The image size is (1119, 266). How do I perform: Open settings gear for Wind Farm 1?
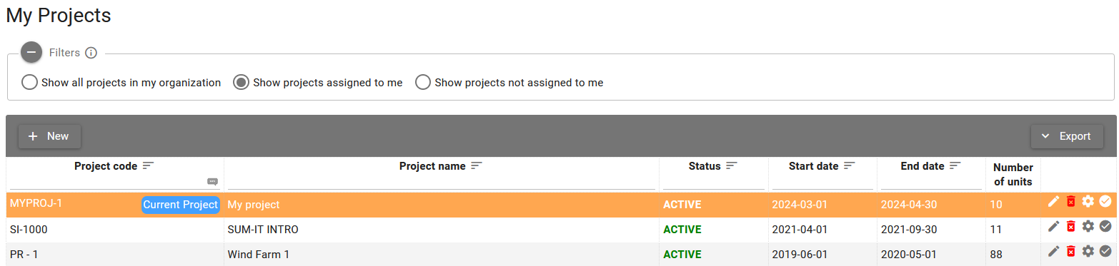(x=1088, y=251)
